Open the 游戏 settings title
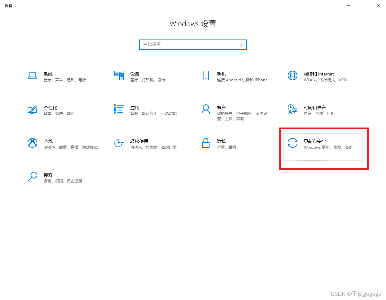This screenshot has width=386, height=300. (48, 141)
